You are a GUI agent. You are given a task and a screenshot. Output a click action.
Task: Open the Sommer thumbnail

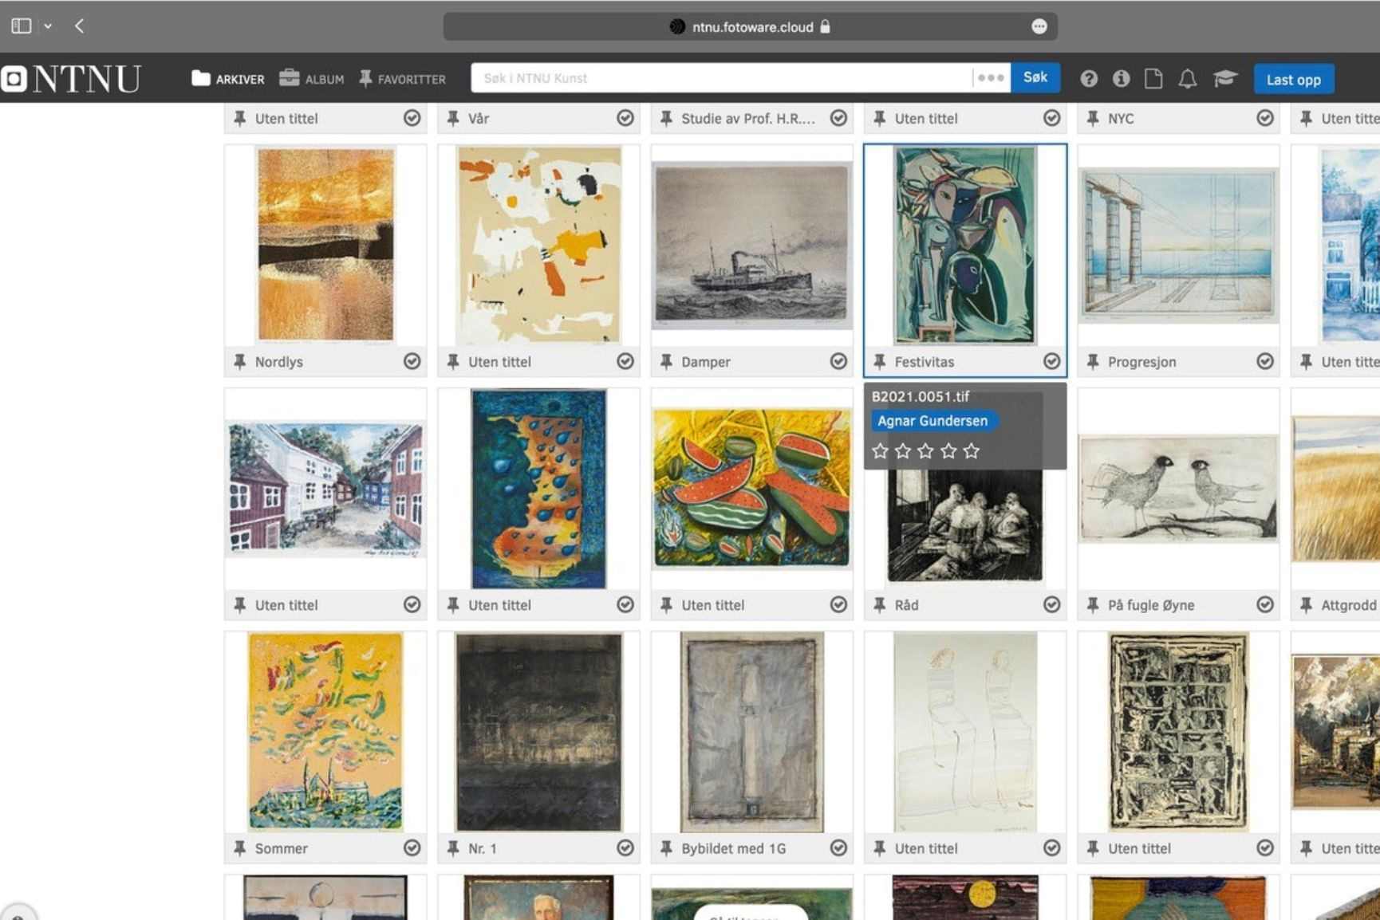(x=325, y=731)
